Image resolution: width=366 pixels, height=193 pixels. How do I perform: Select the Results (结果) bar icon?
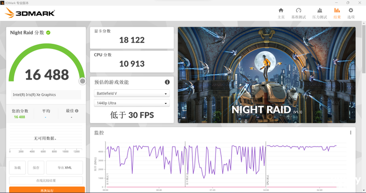click(x=337, y=10)
